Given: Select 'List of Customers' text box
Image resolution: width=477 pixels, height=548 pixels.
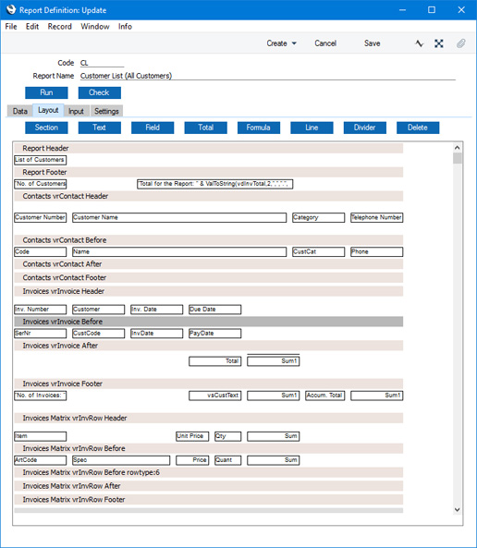Looking at the screenshot, I should coord(41,160).
